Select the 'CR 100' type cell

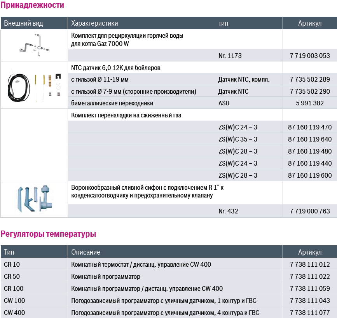[14, 288]
